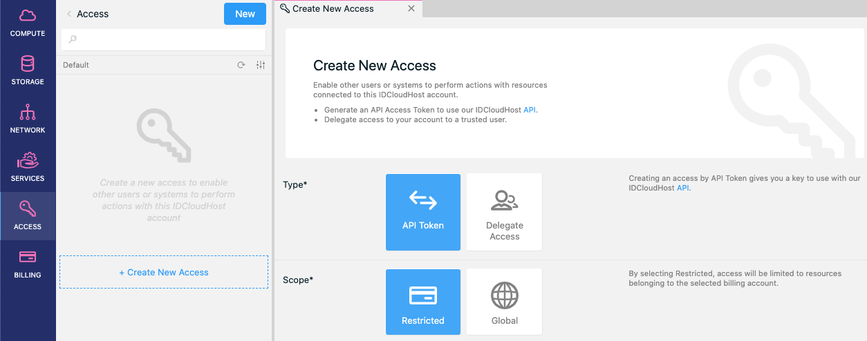This screenshot has width=867, height=341.
Task: Click the blue New button
Action: click(x=245, y=14)
